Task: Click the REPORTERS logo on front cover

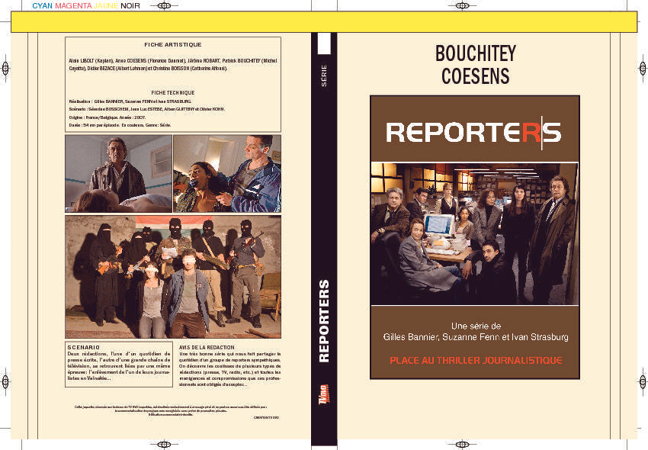Action: point(473,133)
